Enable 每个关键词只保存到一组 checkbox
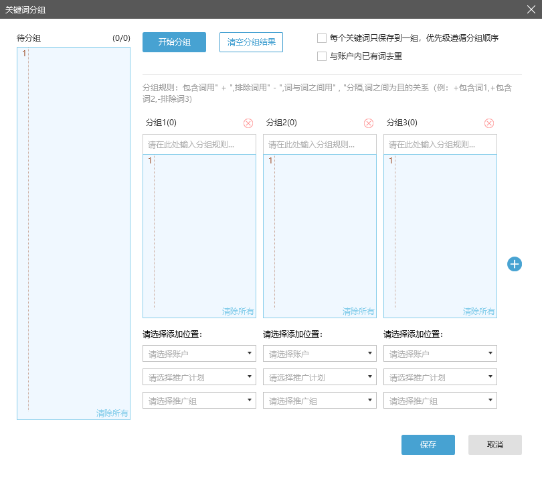Screen dimensions: 542x479 coord(322,38)
